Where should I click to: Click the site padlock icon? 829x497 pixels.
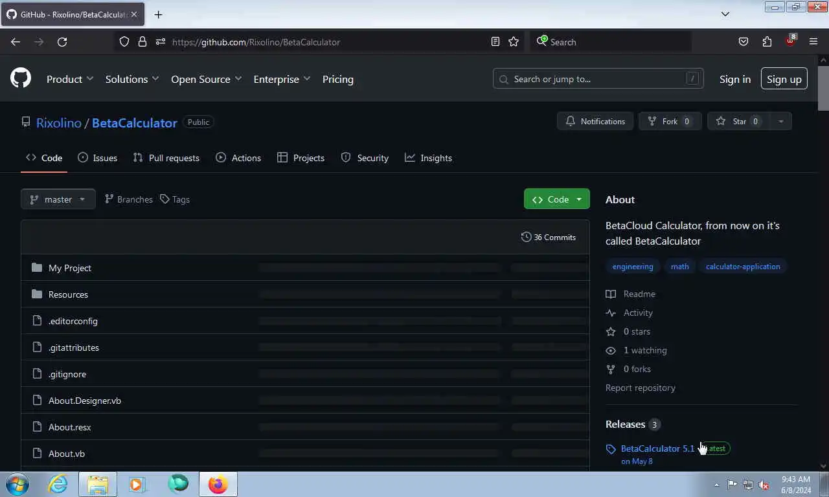pos(142,41)
